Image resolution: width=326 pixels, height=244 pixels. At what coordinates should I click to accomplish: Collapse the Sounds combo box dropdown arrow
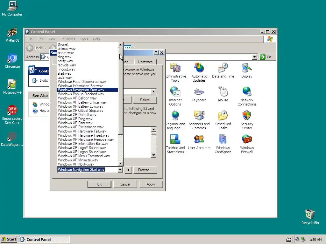pyautogui.click(x=120, y=170)
